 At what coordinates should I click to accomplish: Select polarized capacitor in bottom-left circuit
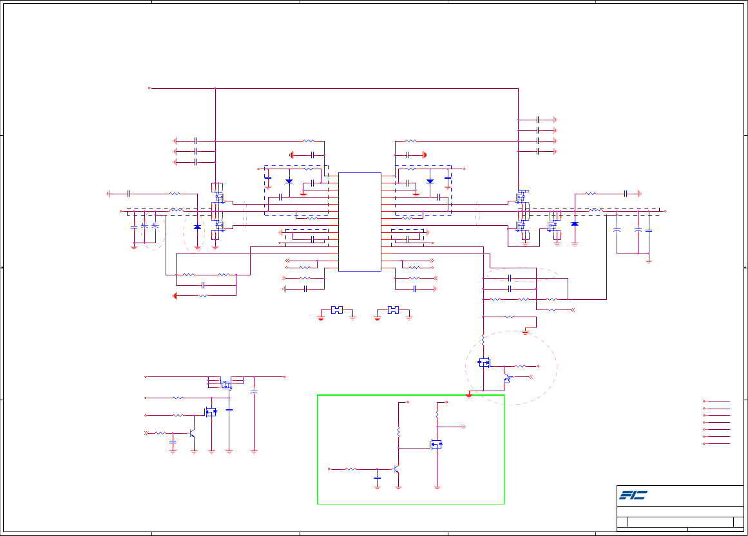tap(254, 392)
